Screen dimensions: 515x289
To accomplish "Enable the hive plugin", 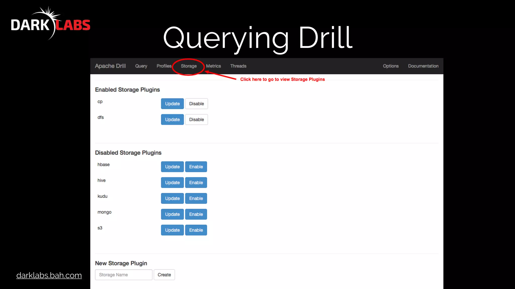I will [196, 183].
